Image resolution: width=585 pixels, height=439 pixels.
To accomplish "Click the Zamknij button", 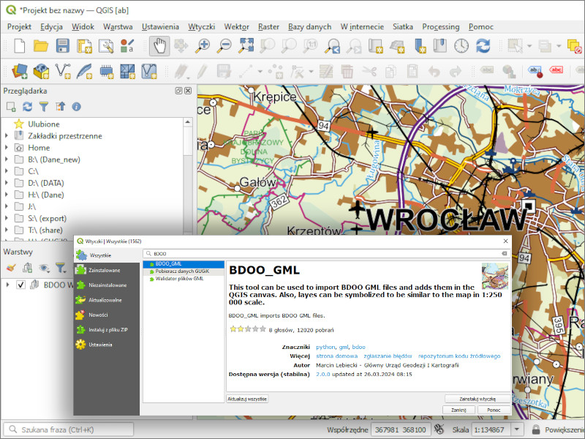I will click(x=458, y=410).
